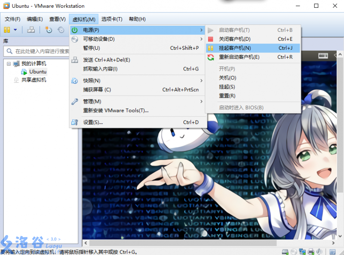Click the 库 panel header label
The image size is (344, 255).
[x=6, y=41]
